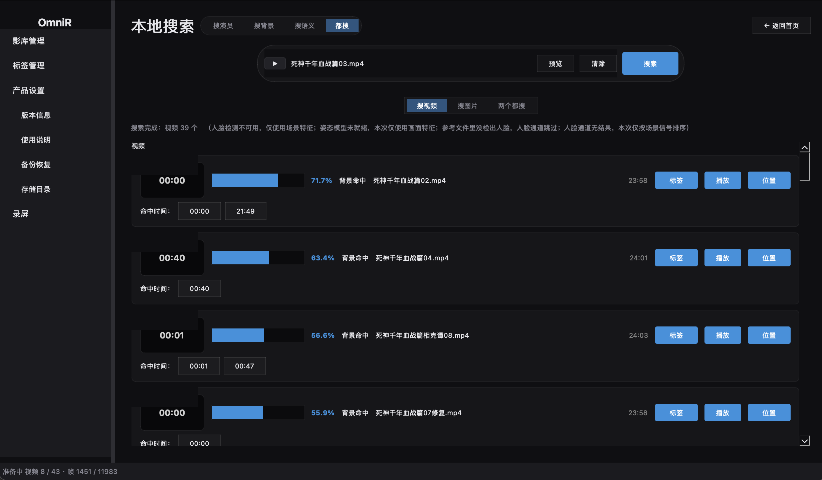Open 录屏 in the sidebar
822x480 pixels.
[x=21, y=214]
